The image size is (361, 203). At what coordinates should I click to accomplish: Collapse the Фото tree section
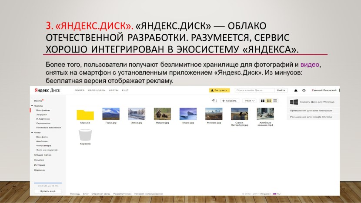point(32,132)
